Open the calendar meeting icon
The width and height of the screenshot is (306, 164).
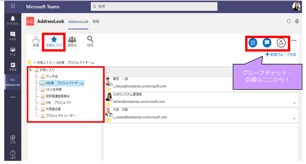click(x=253, y=43)
